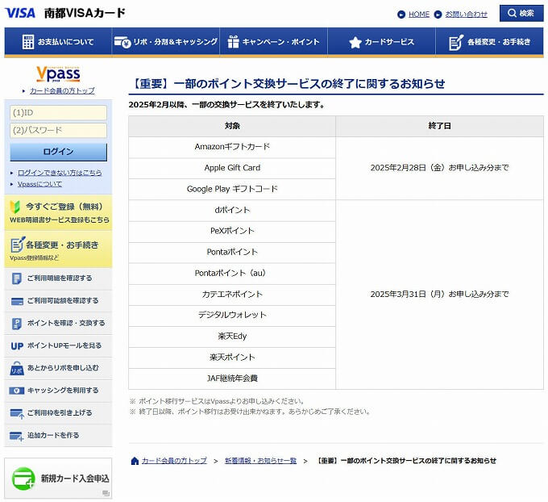This screenshot has height=502, width=548.
Task: Click the green card icon for 新規カード入会申込
Action: [x=23, y=478]
